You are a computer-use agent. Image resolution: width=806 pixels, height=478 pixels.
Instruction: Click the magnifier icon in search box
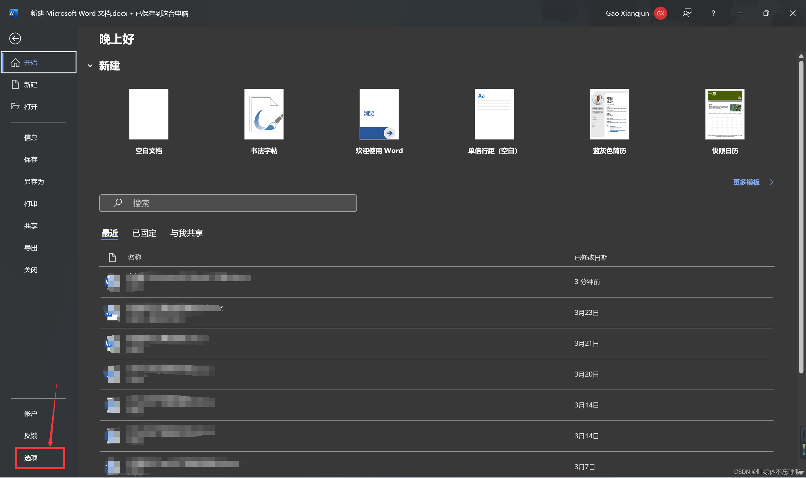(x=117, y=203)
